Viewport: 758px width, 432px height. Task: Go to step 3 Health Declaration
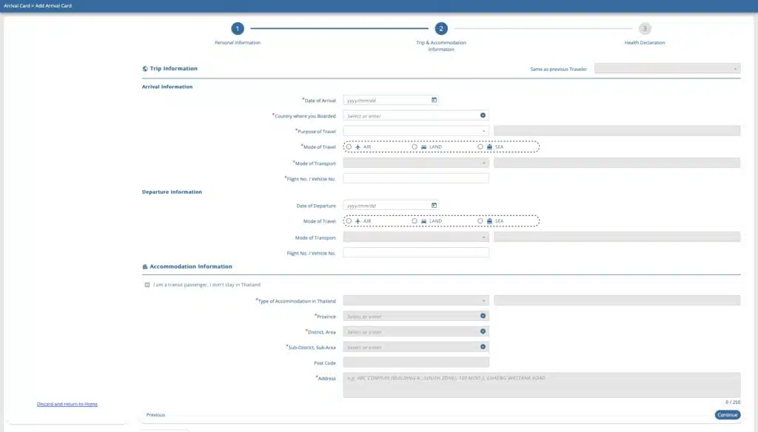pos(645,29)
